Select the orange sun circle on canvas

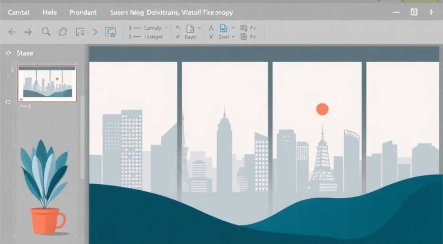(323, 109)
